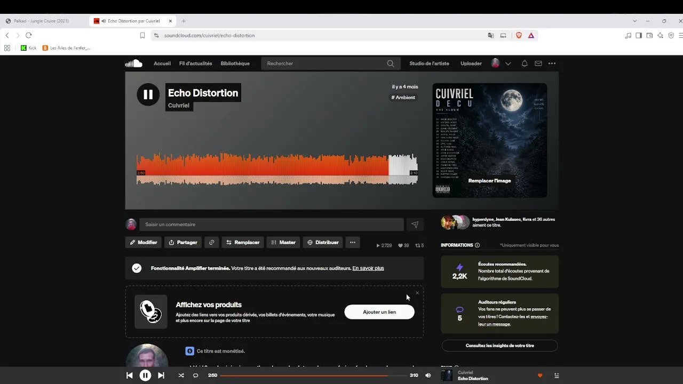This screenshot has width=683, height=384.
Task: Open the Cuivriel artist link under title
Action: [179, 106]
